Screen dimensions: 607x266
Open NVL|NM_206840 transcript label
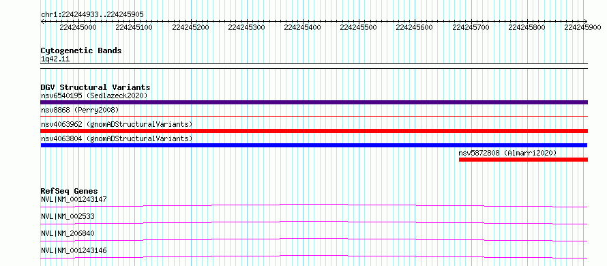tap(68, 233)
